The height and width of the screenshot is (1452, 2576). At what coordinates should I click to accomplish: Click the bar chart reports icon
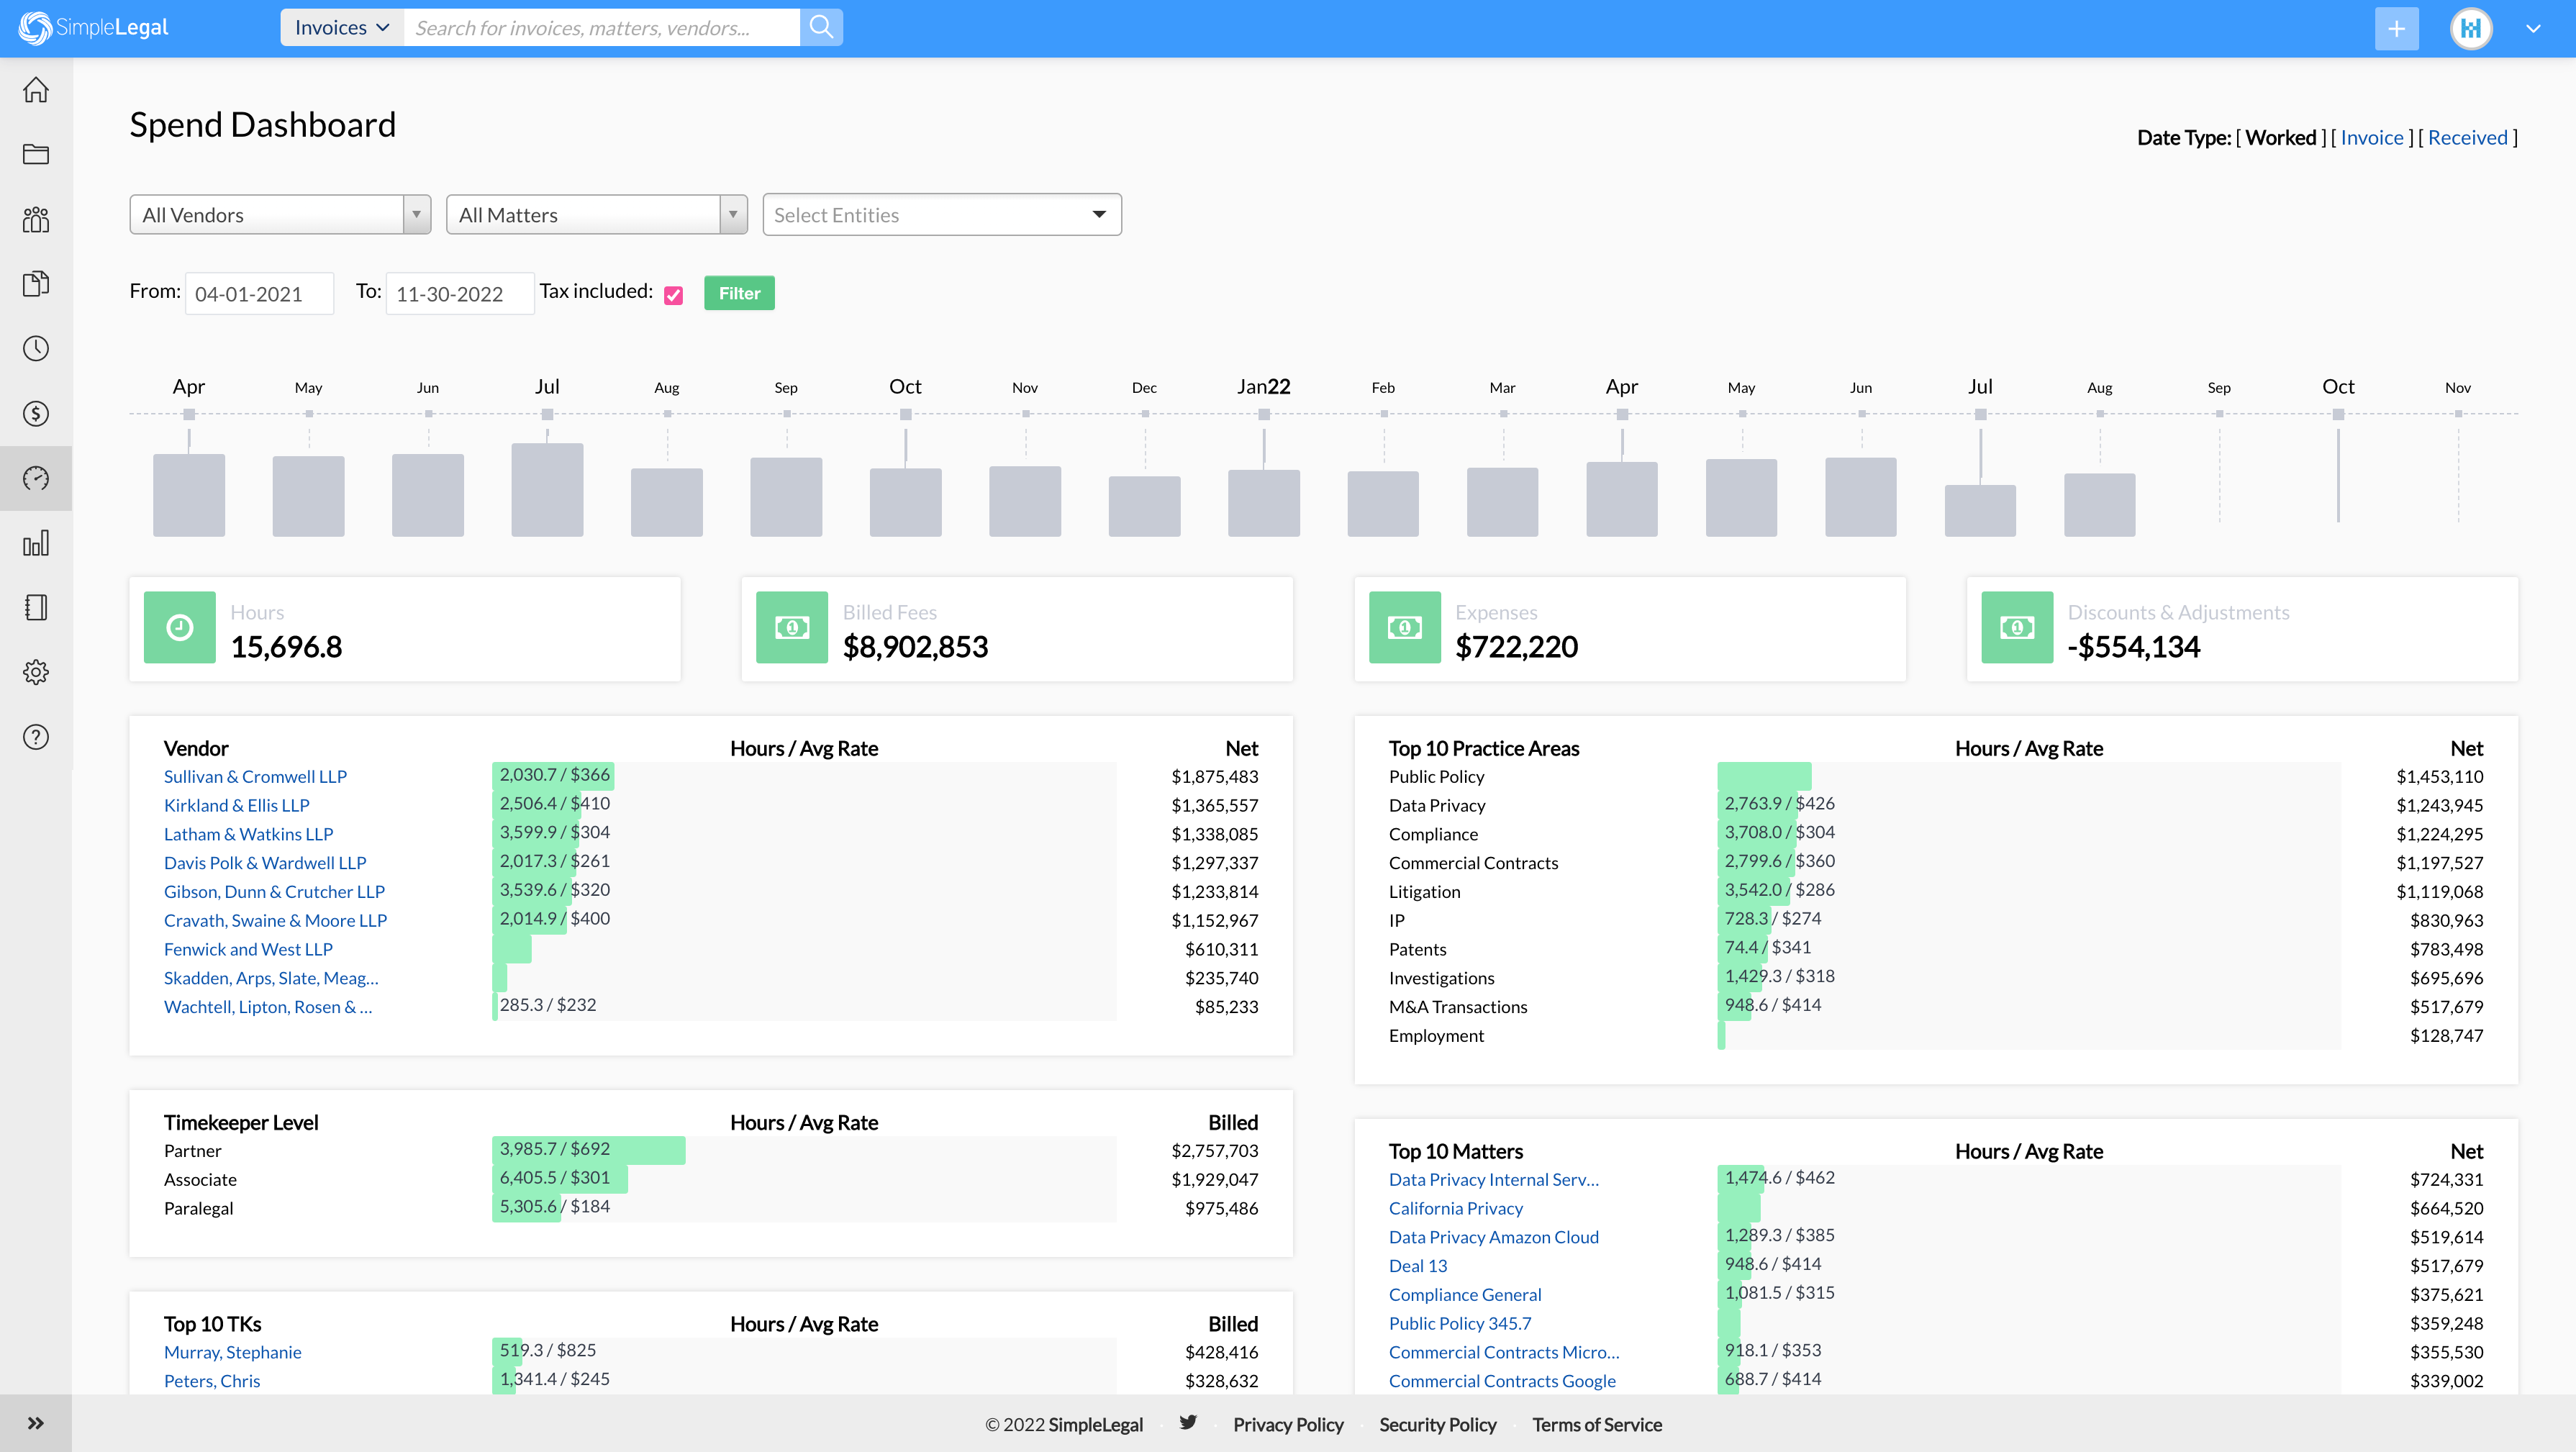36,543
